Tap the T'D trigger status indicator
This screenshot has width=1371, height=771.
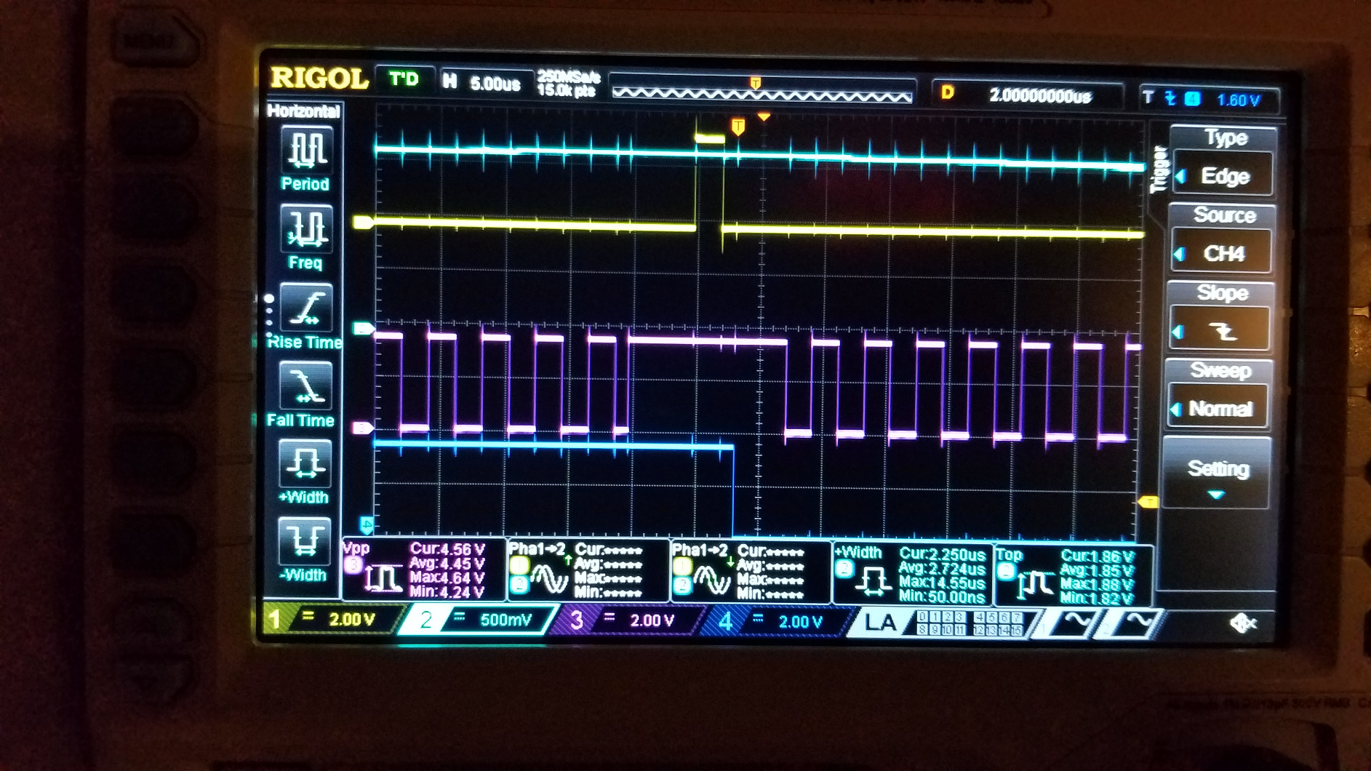coord(404,79)
